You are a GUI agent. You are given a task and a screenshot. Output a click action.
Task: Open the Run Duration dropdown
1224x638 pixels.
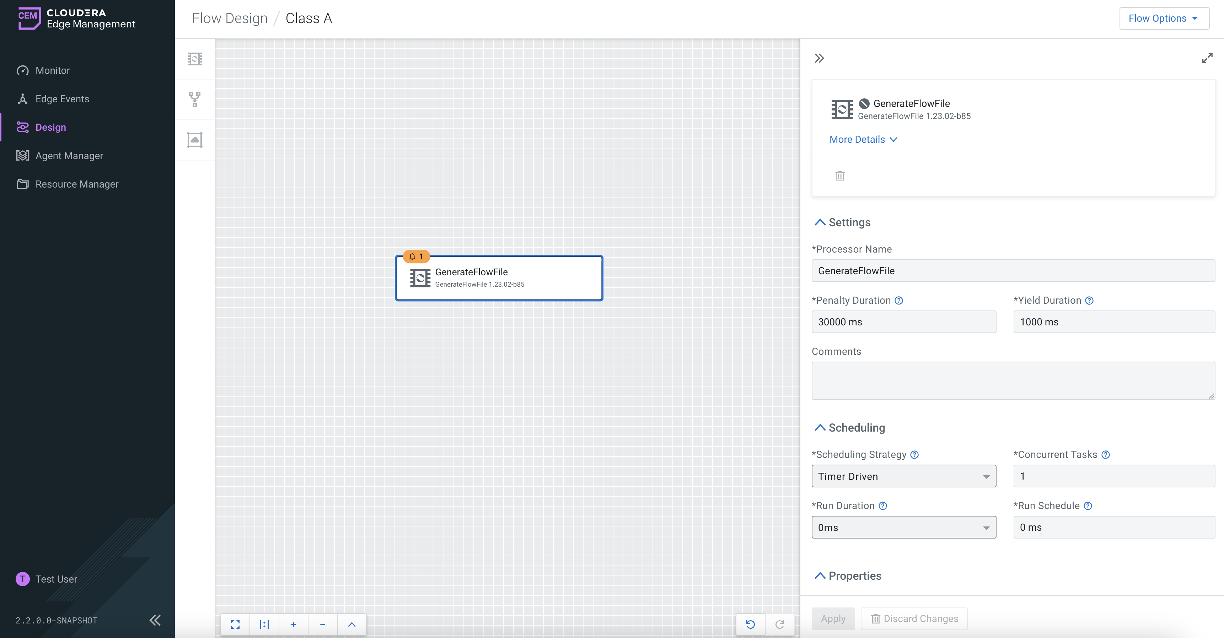point(903,527)
